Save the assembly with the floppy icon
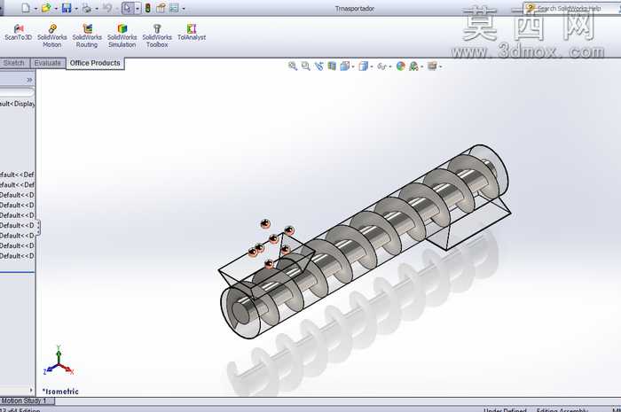 [x=67, y=8]
